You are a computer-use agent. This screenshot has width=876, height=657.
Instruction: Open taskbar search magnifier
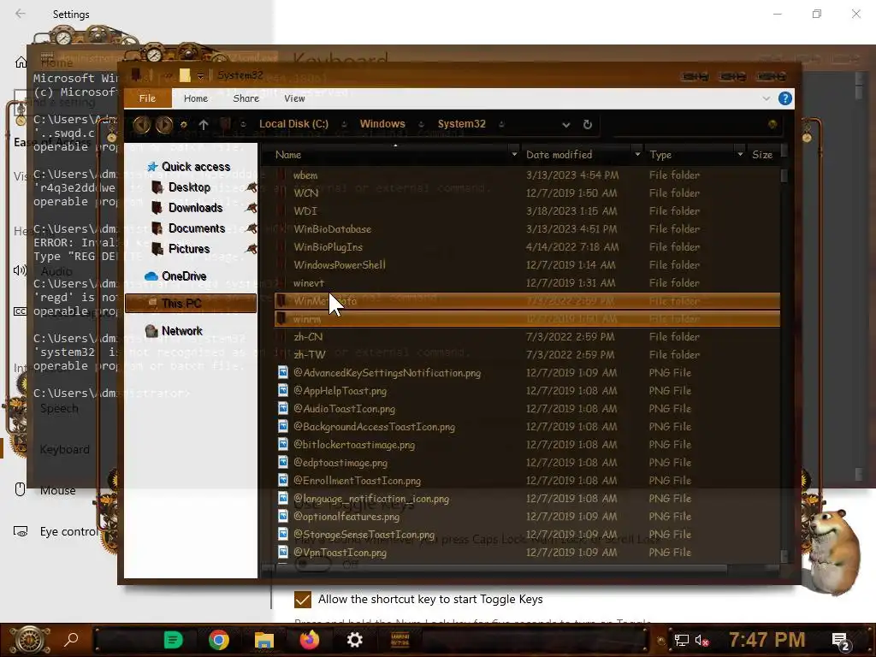(x=72, y=640)
